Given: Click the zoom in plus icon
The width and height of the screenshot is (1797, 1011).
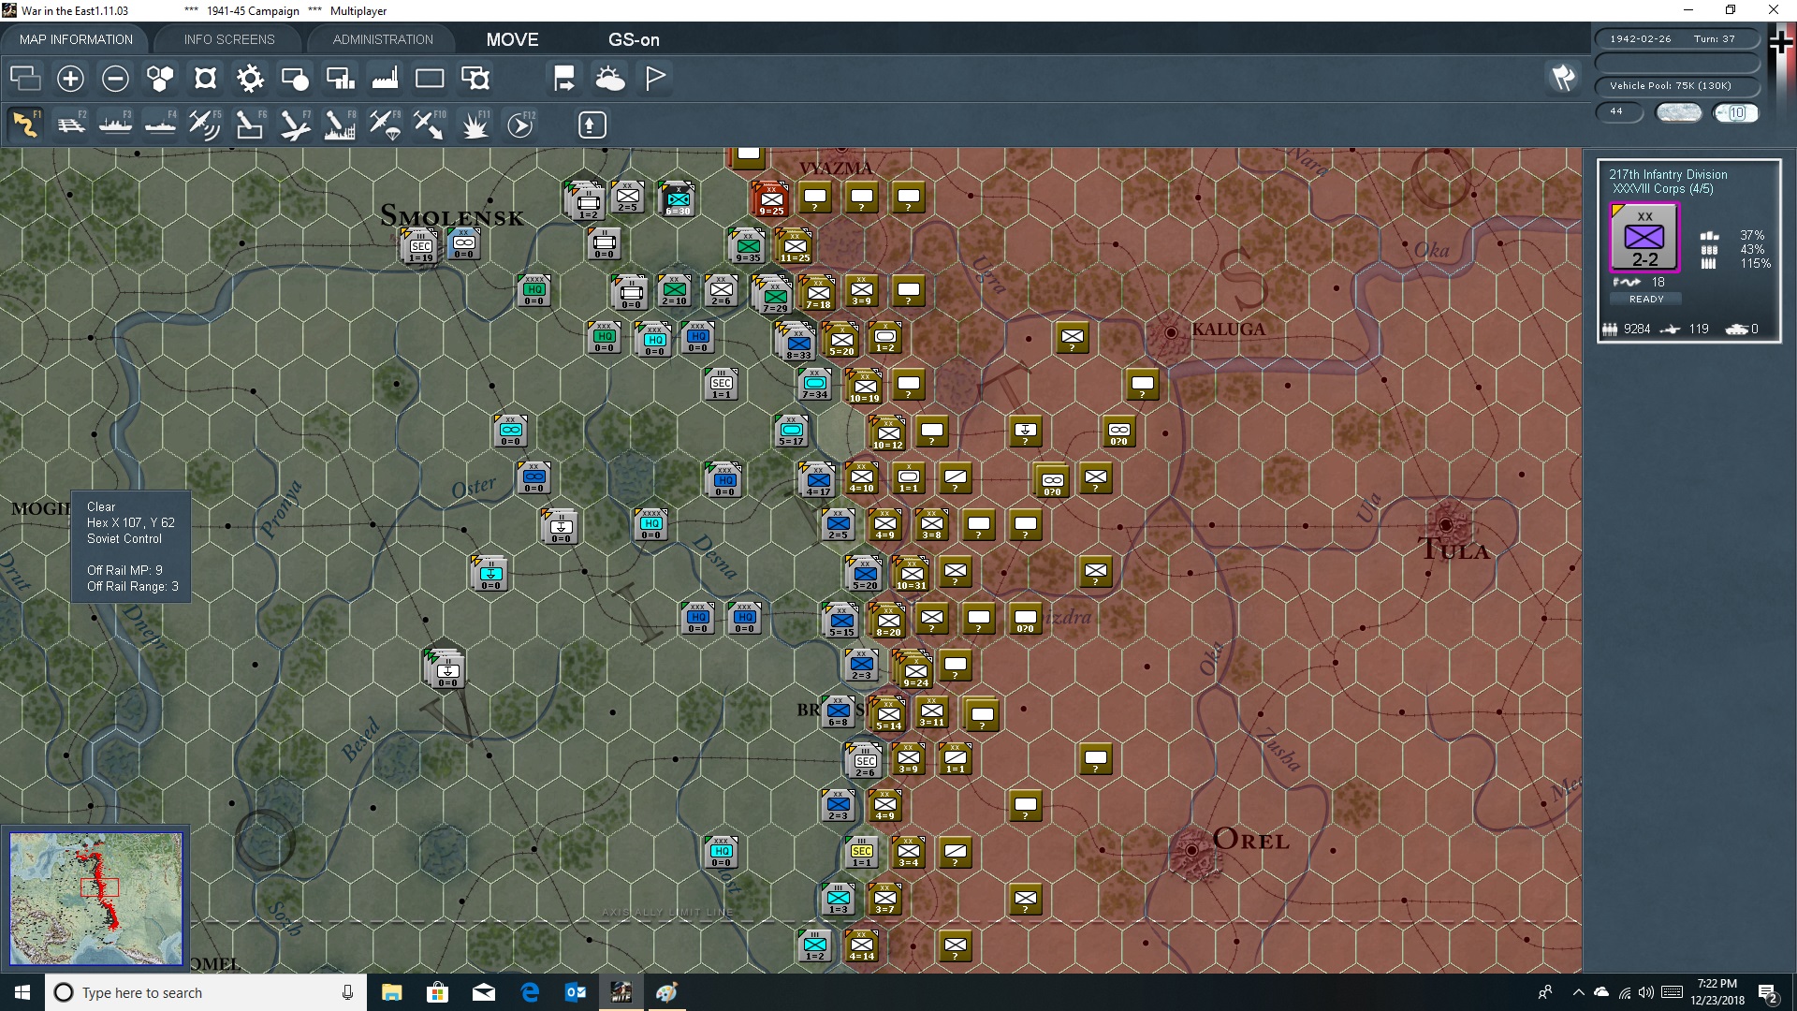Looking at the screenshot, I should 70,79.
